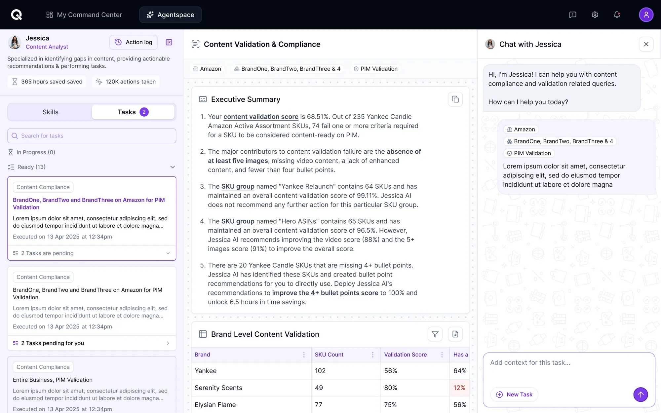
Task: Open the first task's purple title
Action: pos(89,204)
